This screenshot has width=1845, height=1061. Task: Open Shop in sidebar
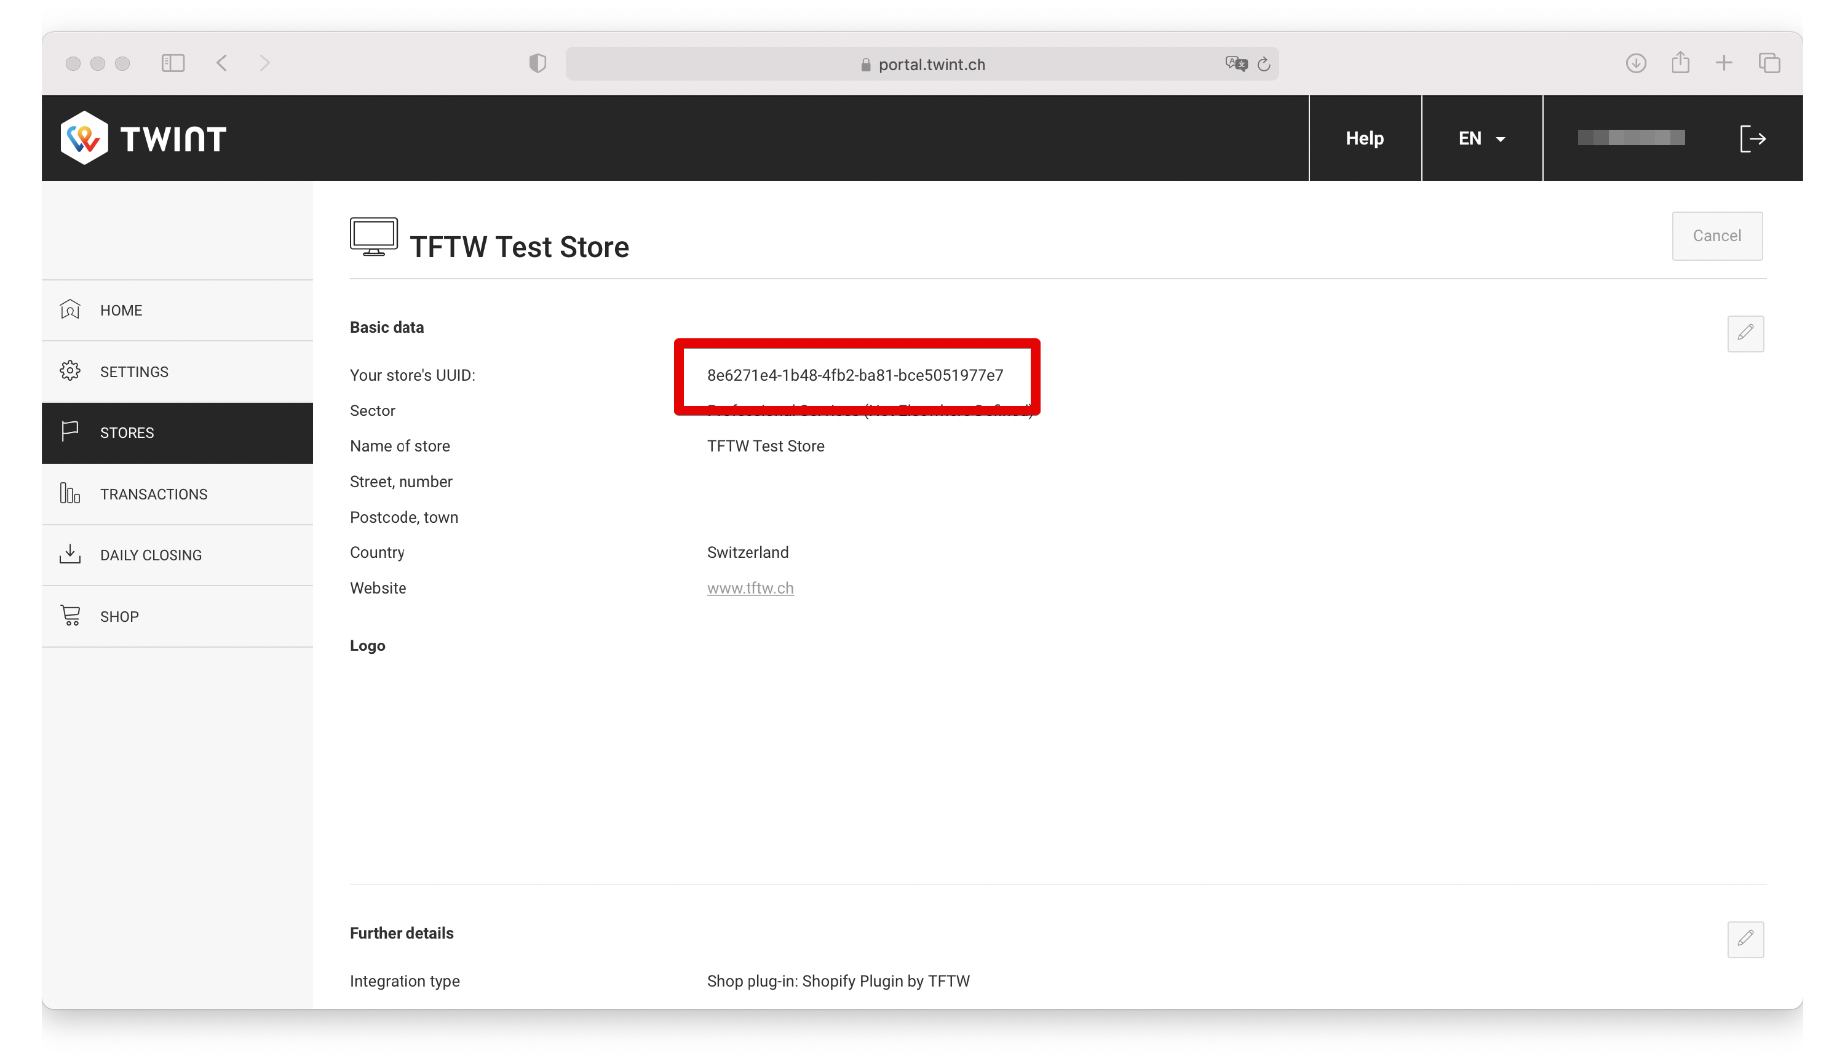(119, 616)
